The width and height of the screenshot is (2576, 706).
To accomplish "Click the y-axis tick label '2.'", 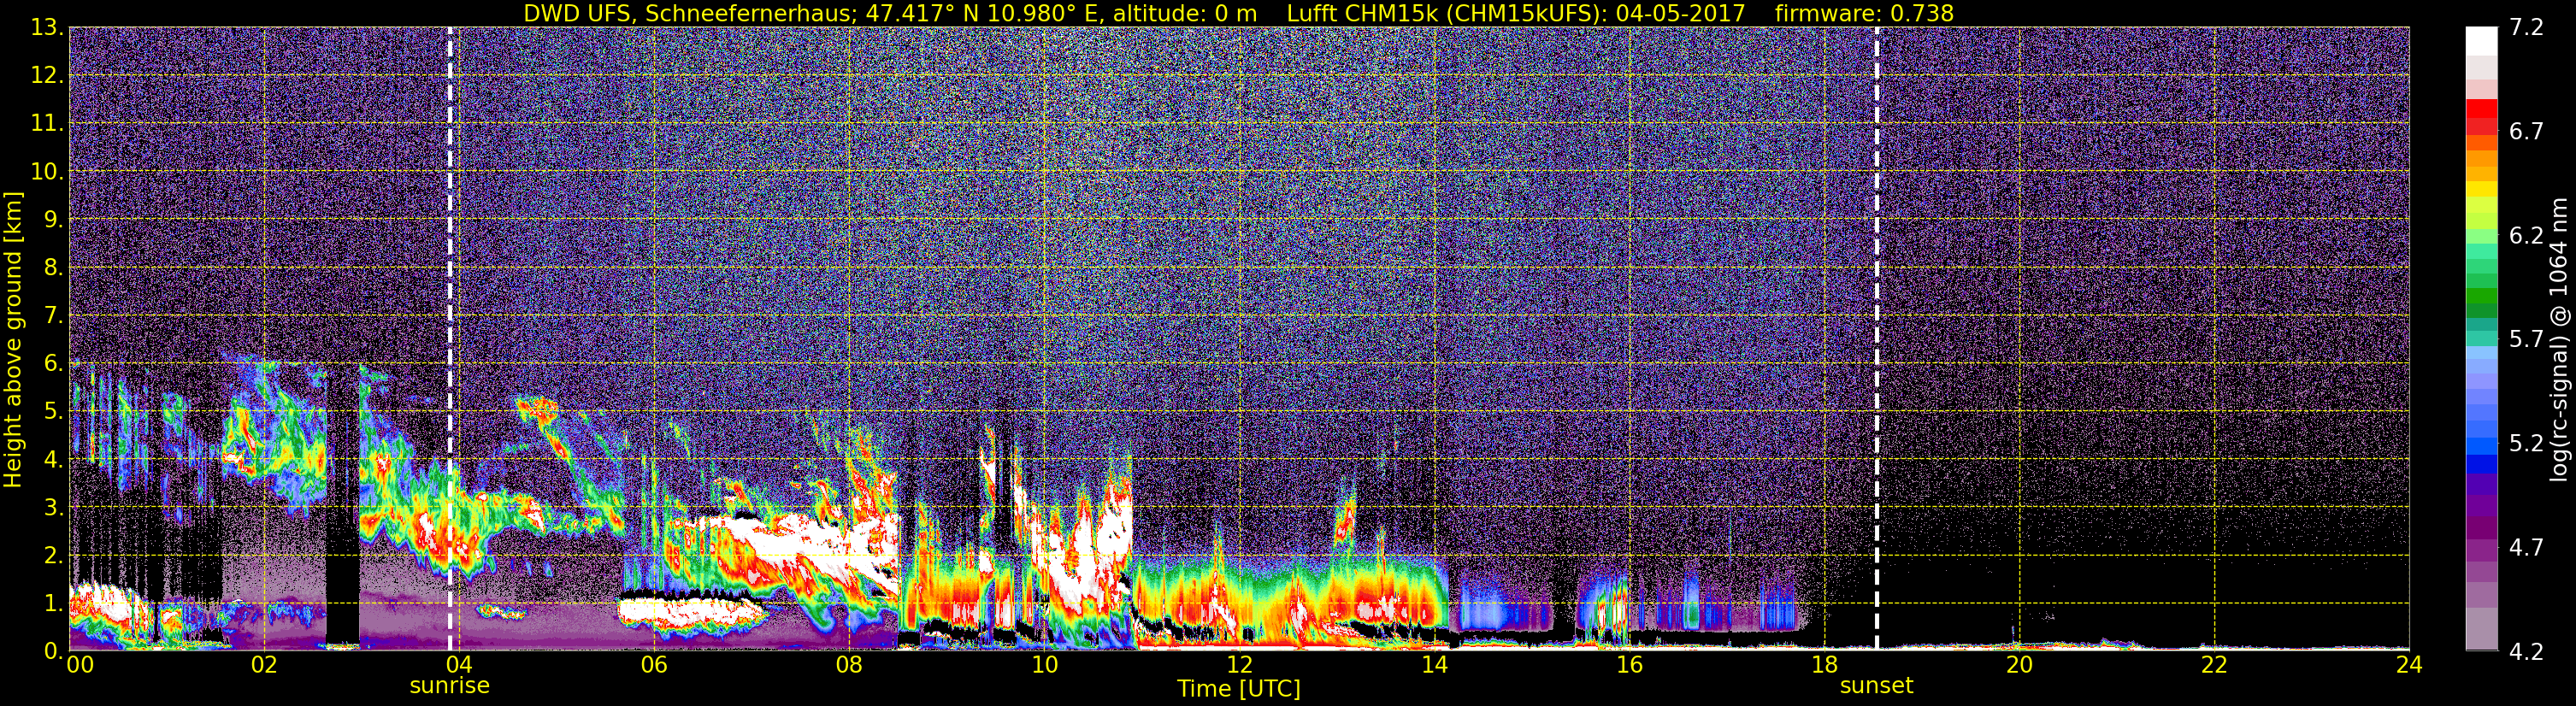I will [53, 555].
